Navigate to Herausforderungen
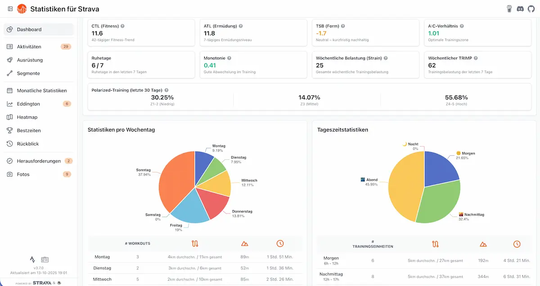Viewport: 540px width, 286px height. [x=39, y=161]
